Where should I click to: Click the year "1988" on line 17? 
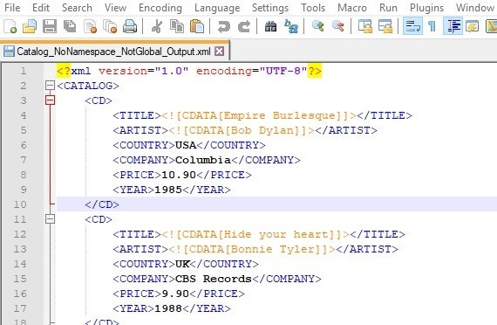[168, 308]
